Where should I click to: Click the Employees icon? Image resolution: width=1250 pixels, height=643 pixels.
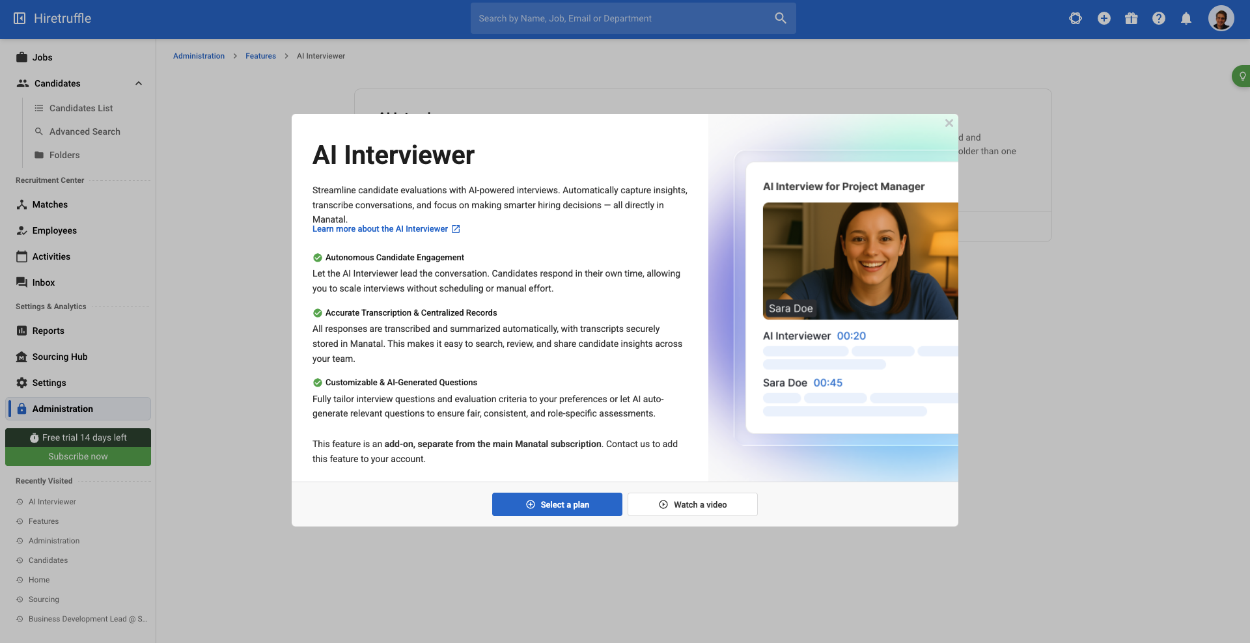click(21, 230)
